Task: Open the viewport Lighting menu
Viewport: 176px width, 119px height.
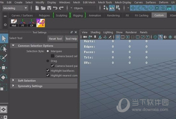Action: tap(108, 32)
